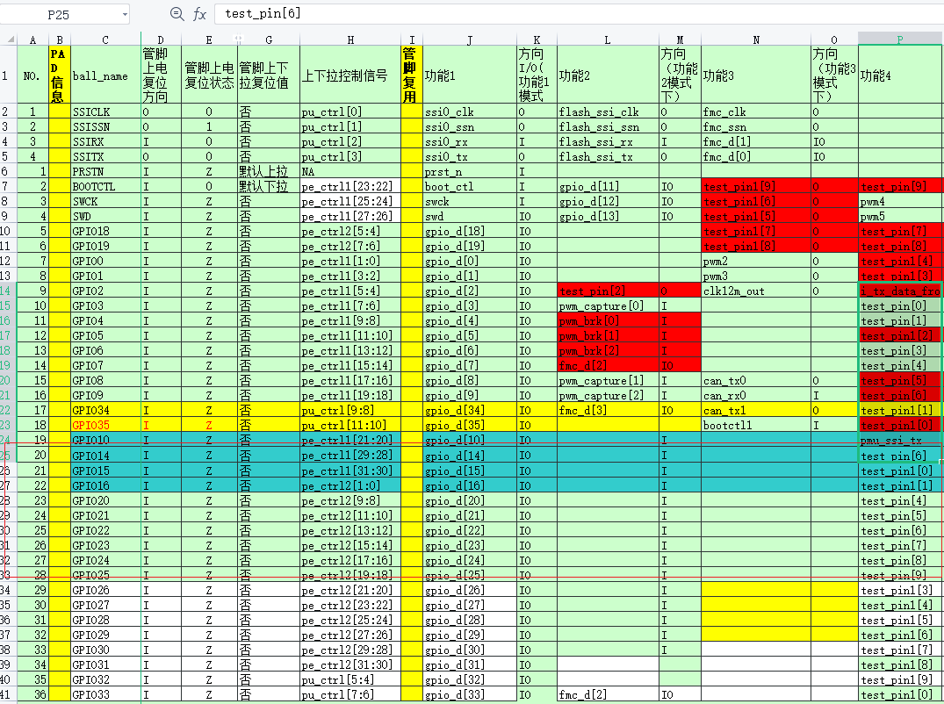Select column header A
Viewport: 944px width, 704px height.
point(32,40)
